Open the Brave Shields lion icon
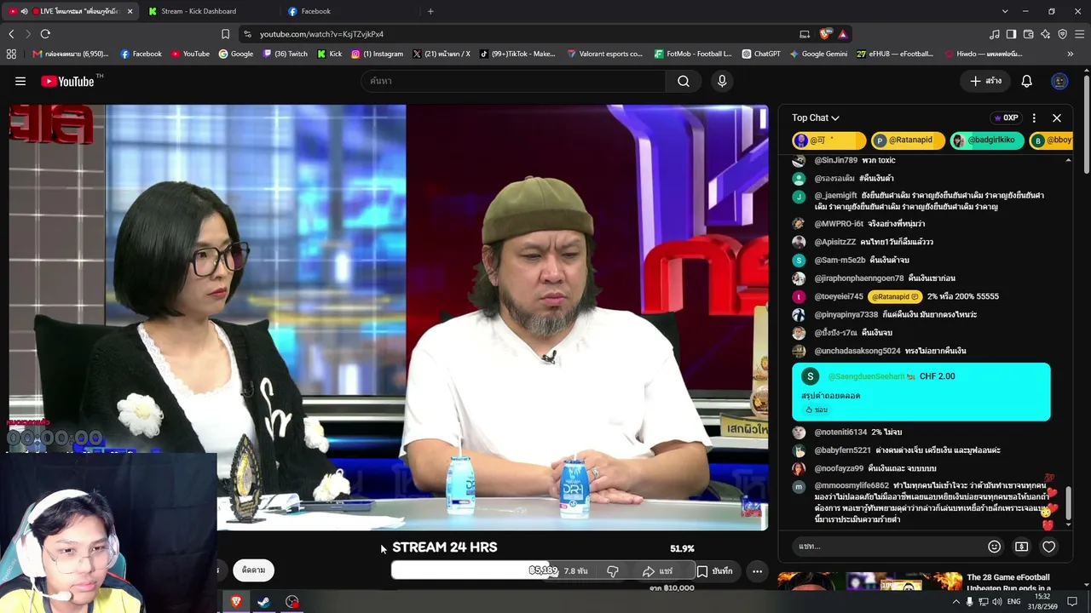1091x613 pixels. coord(824,34)
